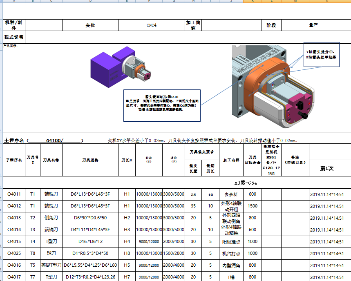Viewport: 351px width, 281px height.
Task: Select column header K in the spreadsheet
Action: [253, 2]
